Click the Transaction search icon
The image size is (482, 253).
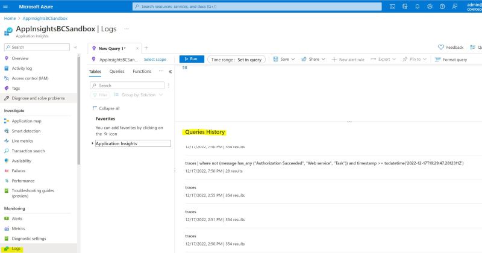click(x=7, y=151)
